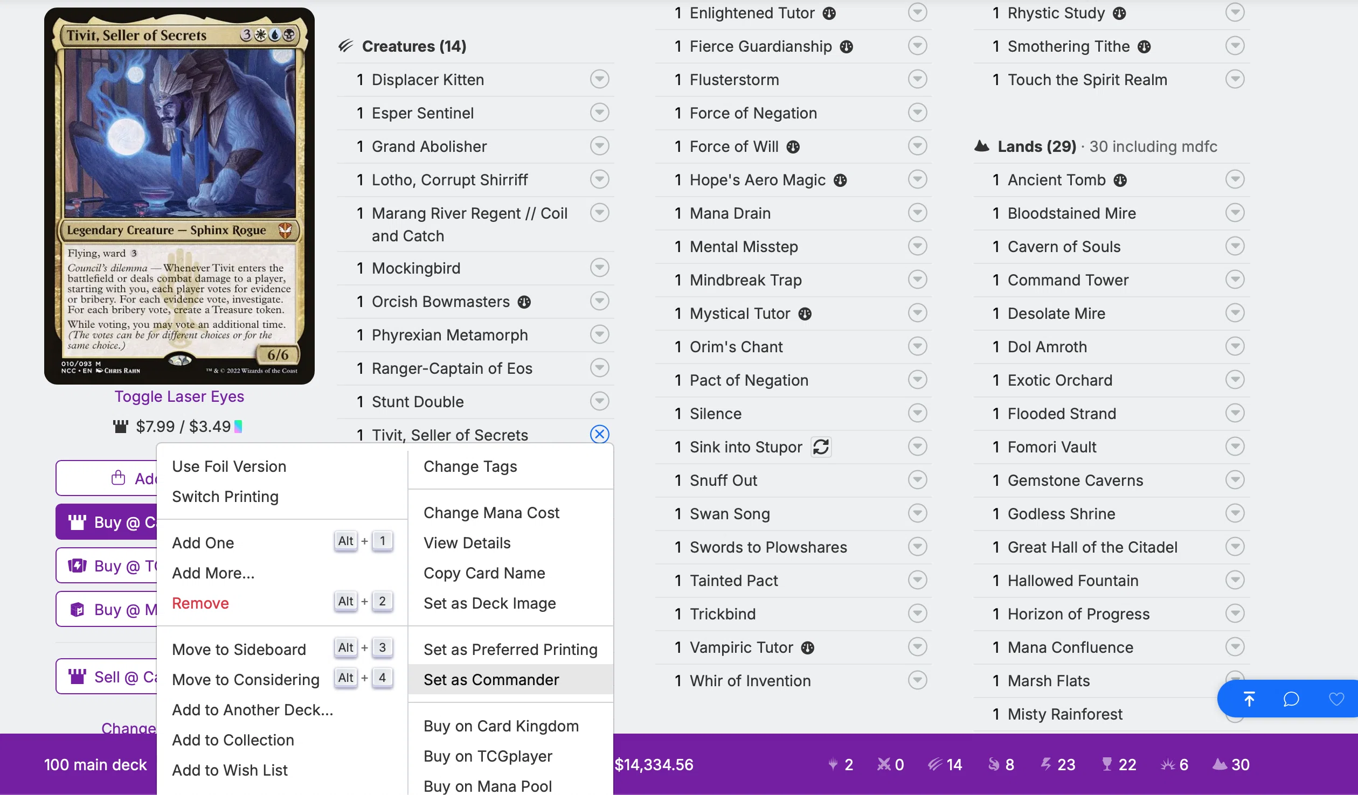Click the Lands section mountain icon

pyautogui.click(x=982, y=146)
